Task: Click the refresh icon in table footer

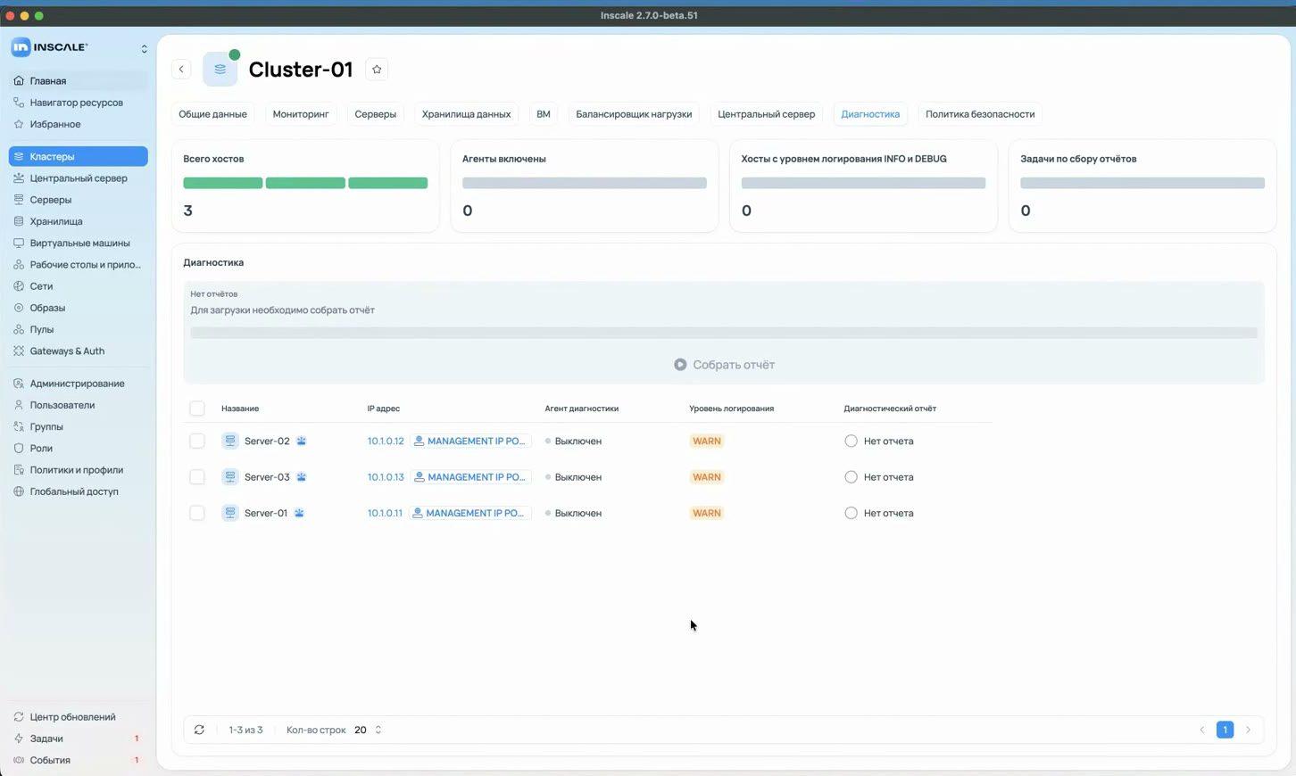Action: point(199,730)
